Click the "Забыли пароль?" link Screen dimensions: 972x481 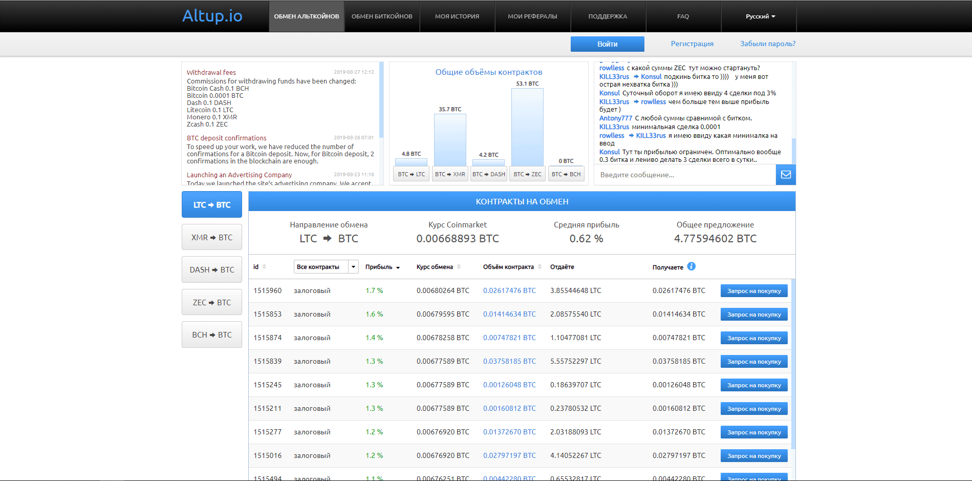pos(767,44)
